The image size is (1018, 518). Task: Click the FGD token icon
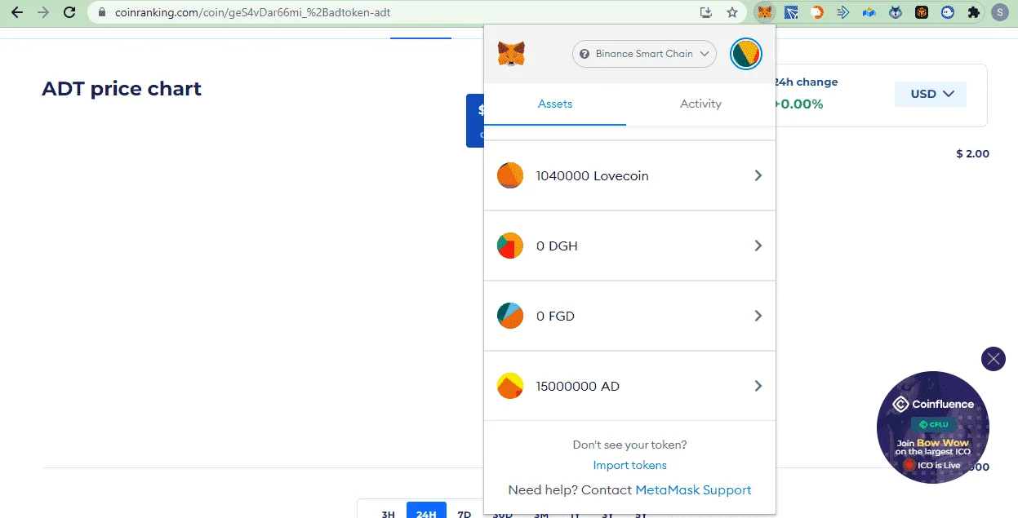coord(510,316)
